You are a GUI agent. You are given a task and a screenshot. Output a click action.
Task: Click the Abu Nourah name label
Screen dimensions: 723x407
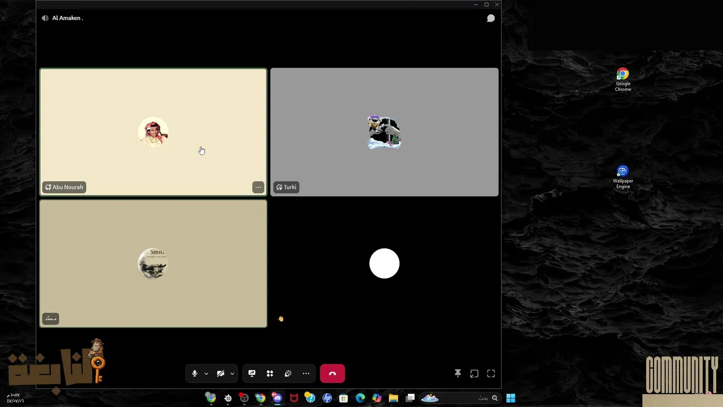click(x=64, y=187)
